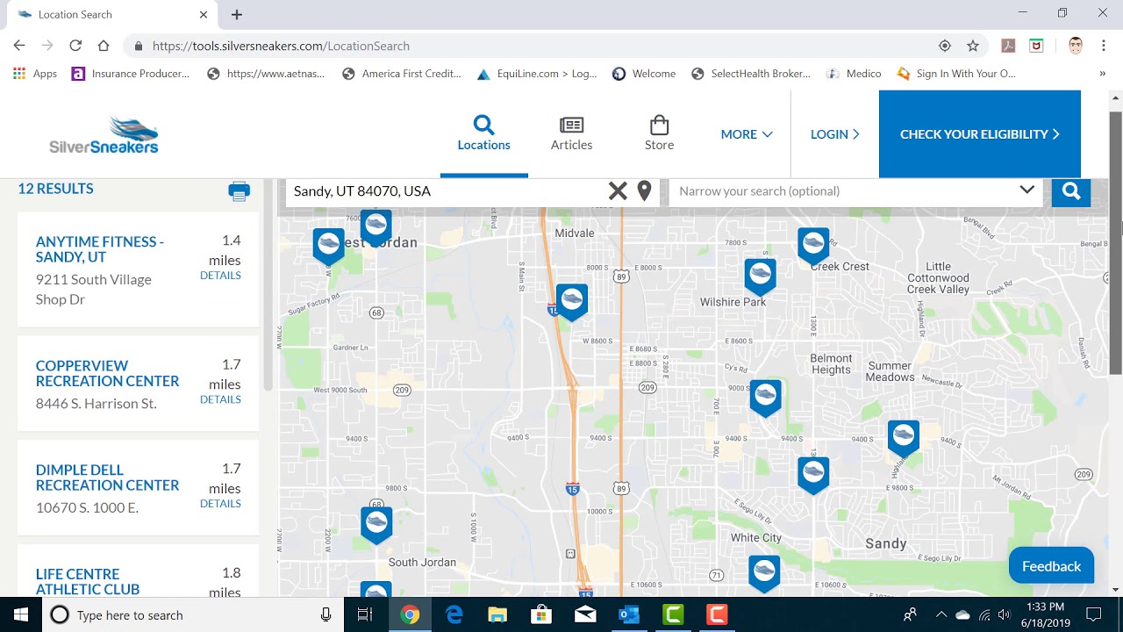Open Dimple Dell Recreation Center result
Image resolution: width=1123 pixels, height=632 pixels.
click(x=107, y=478)
